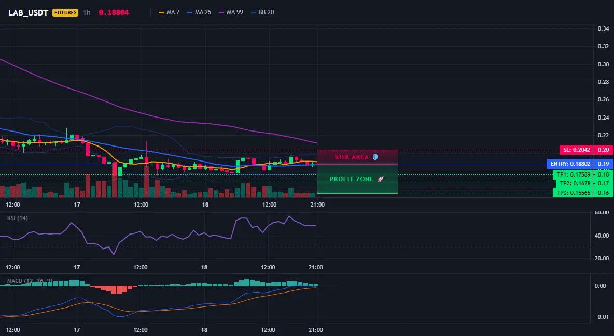Click the LAB_USDT symbol name
Screen dimensions: 614x336
tap(28, 12)
